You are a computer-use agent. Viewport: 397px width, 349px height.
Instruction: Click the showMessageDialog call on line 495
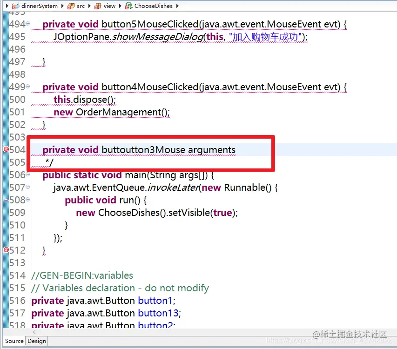pyautogui.click(x=157, y=37)
